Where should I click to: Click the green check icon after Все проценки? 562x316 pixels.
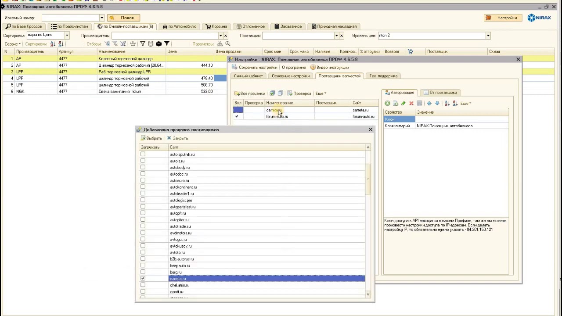[x=272, y=93]
